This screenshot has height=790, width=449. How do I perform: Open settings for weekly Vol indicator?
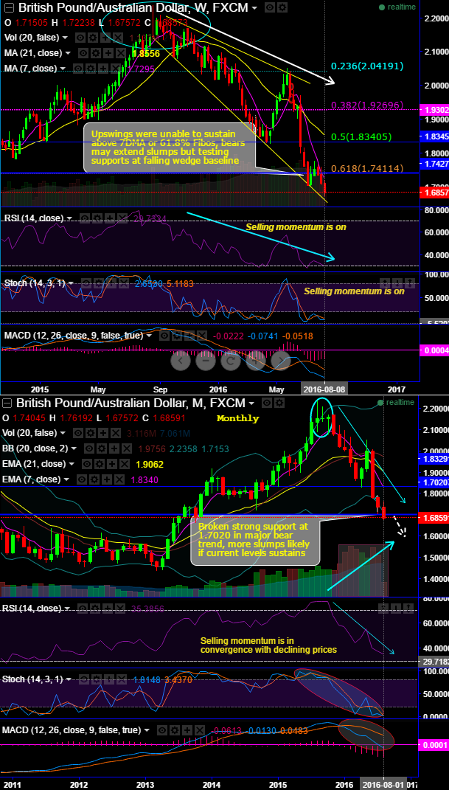(93, 38)
